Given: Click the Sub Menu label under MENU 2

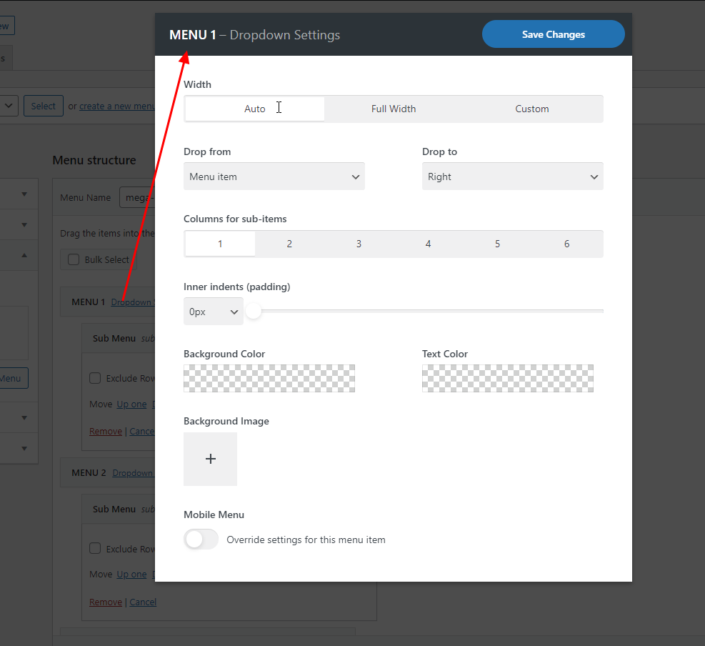Looking at the screenshot, I should pos(114,510).
